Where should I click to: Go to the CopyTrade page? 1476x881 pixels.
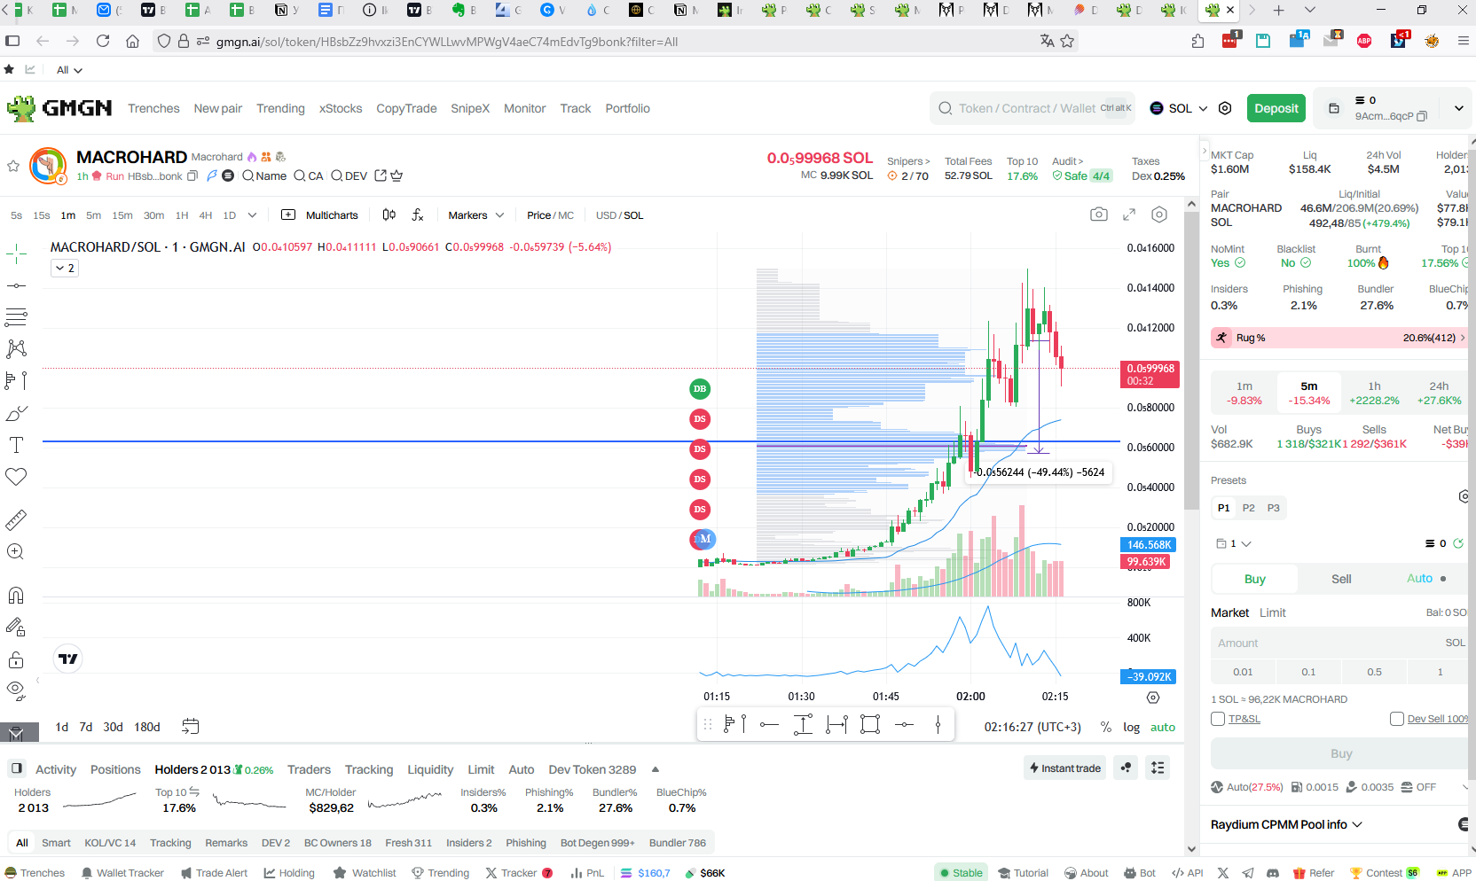coord(406,108)
